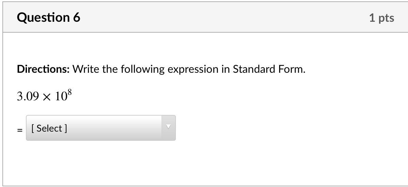Click the [ Select ] placeholder text
This screenshot has width=408, height=187.
tap(49, 128)
